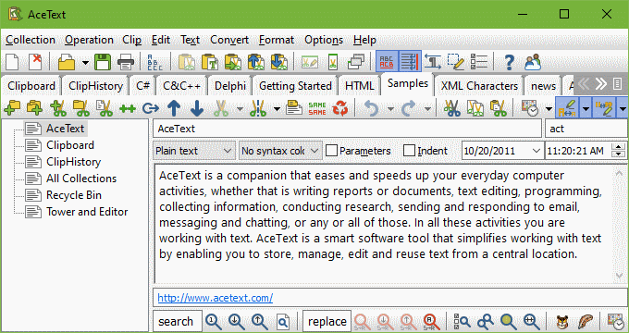Viewport: 629px width, 333px height.
Task: Click the blue up arrow move clip icon
Action: point(174,108)
